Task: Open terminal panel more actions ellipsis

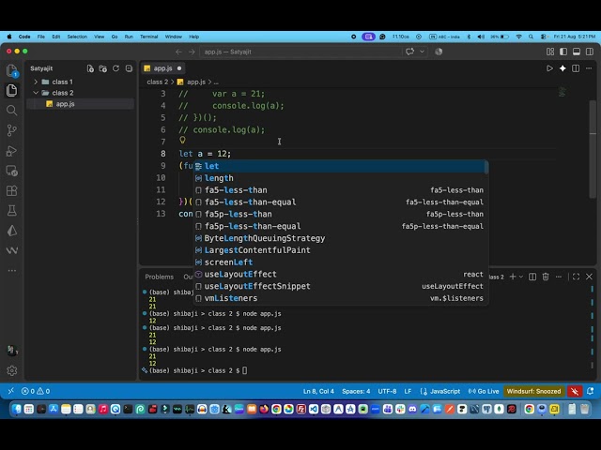Action: pyautogui.click(x=559, y=277)
